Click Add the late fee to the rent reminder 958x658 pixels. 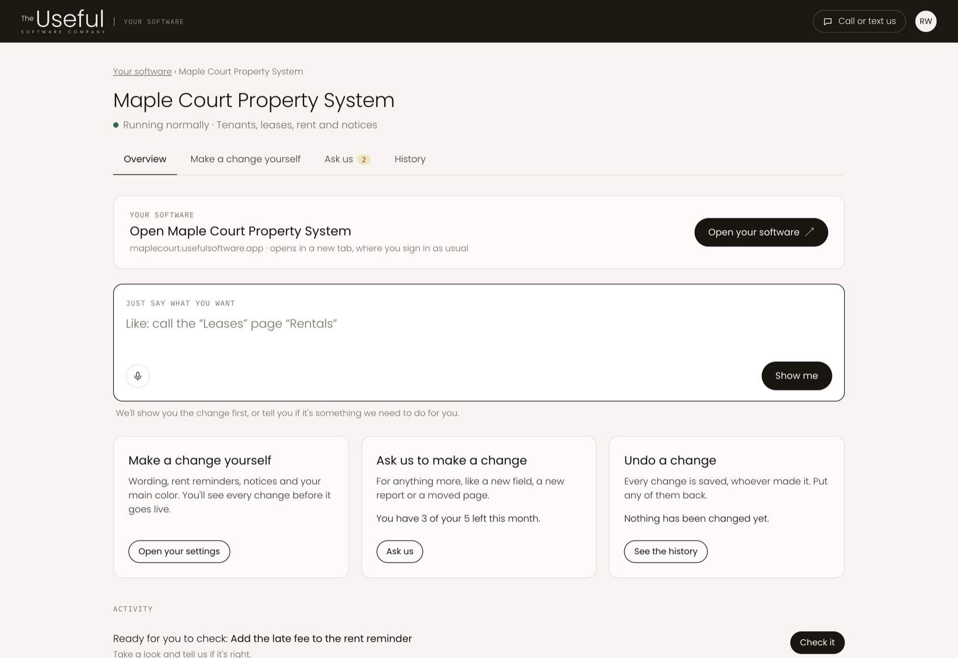pos(321,639)
